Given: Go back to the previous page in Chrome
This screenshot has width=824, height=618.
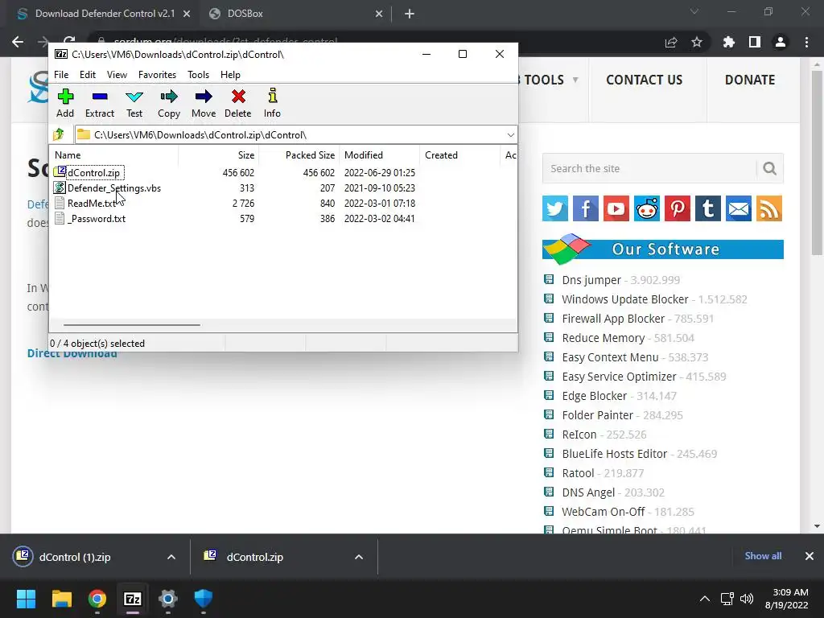Looking at the screenshot, I should (18, 42).
